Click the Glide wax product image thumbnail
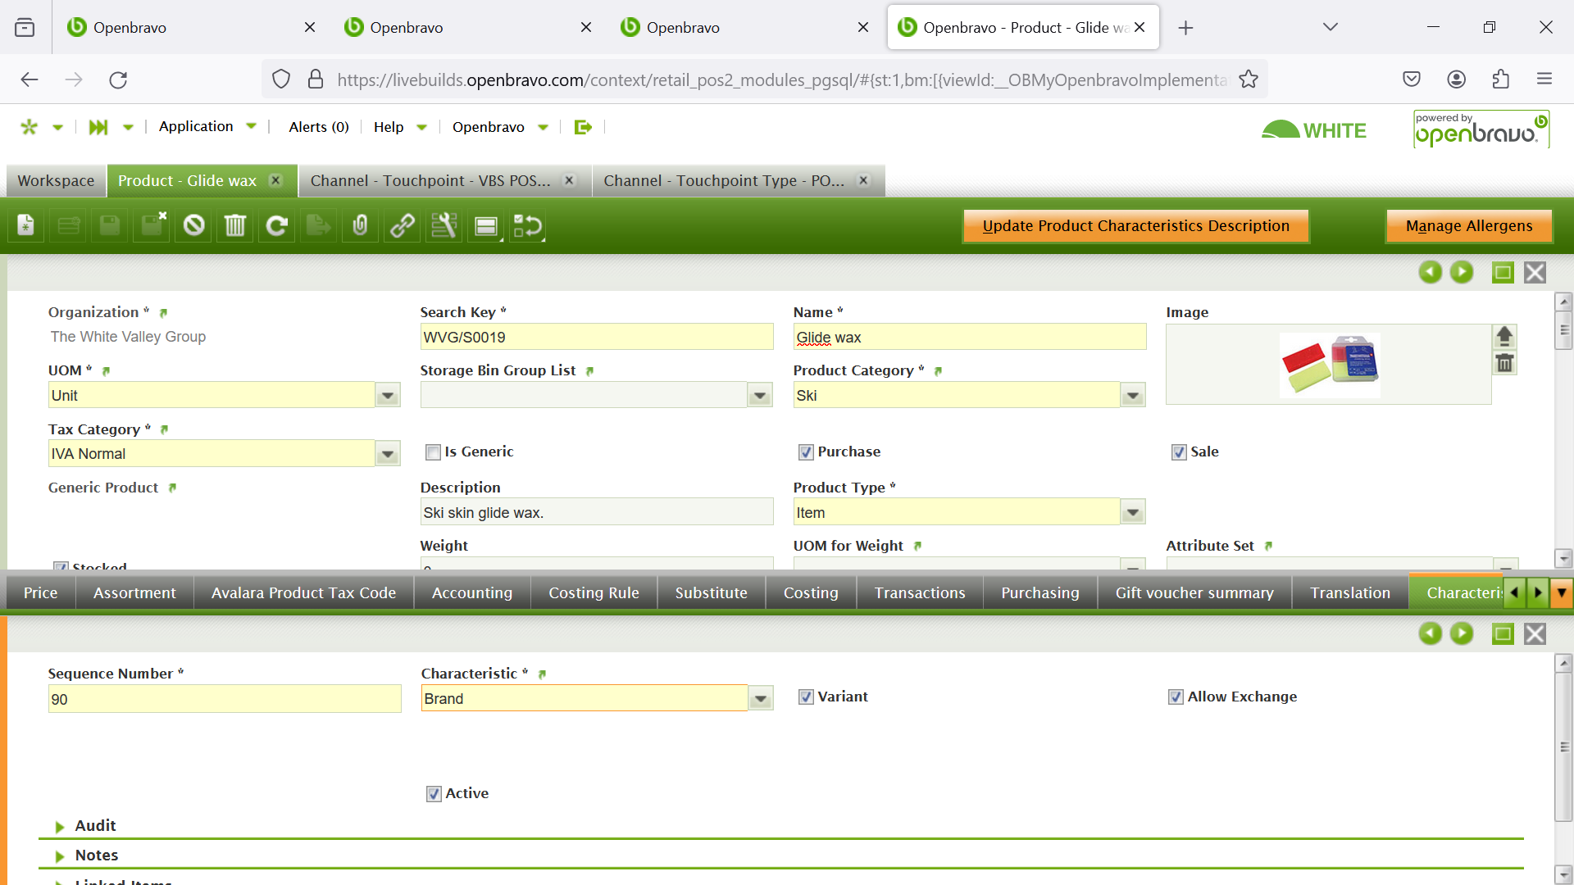Screen dimensions: 1574x885 pos(1329,365)
